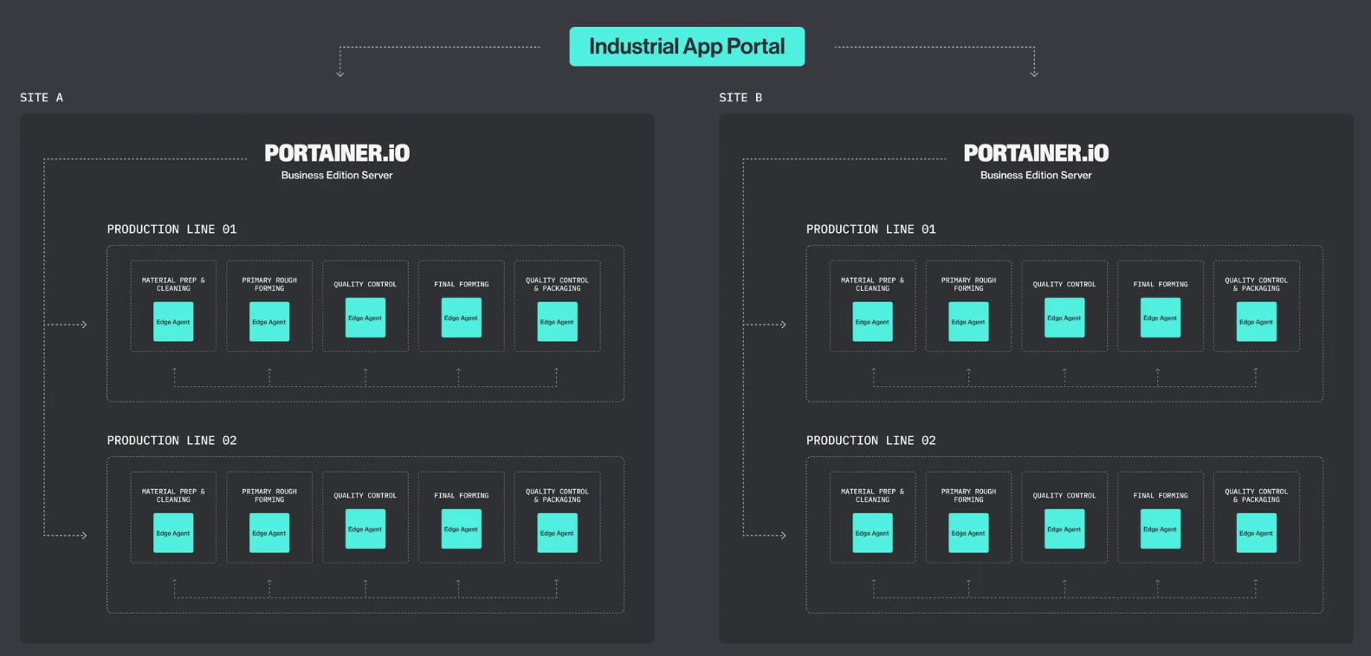Click 'PRIMARY ROUGH FORMING' label, Site A Line 02
This screenshot has width=1371, height=656.
[x=269, y=496]
